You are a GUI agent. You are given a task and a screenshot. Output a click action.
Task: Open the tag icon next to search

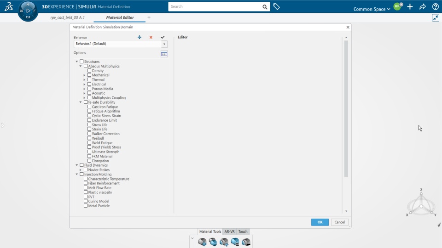(277, 6)
